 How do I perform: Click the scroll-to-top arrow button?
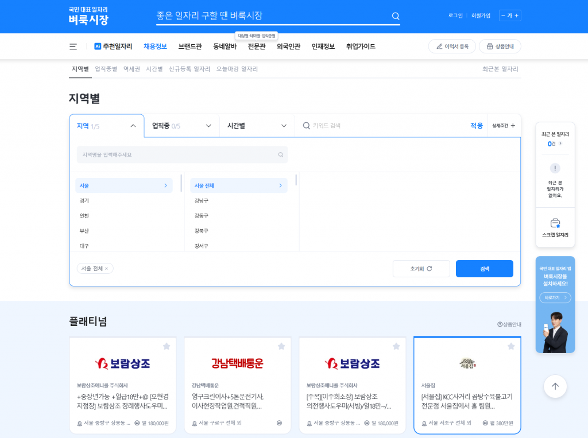[555, 386]
